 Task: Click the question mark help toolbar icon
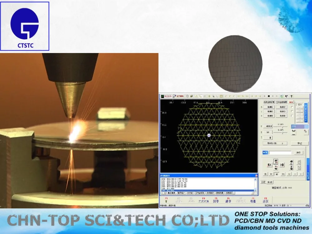[x=291, y=96]
